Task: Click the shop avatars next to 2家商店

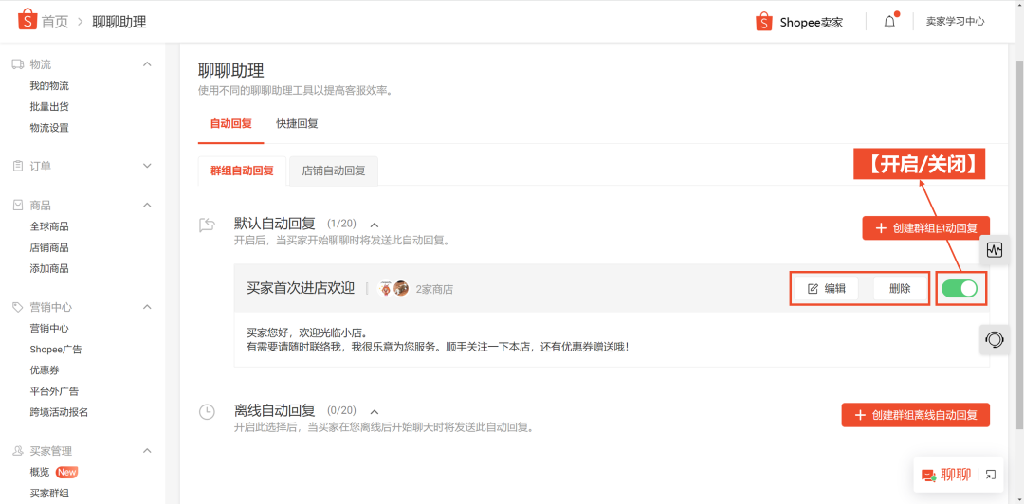Action: click(393, 289)
